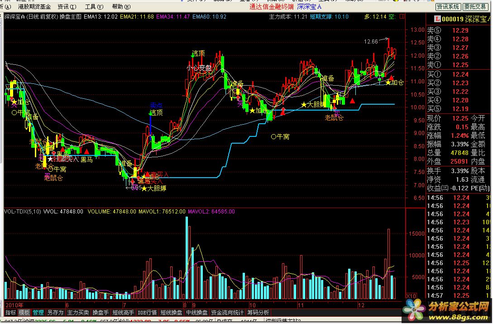Switch to the 短线操盘 tab

coord(172,313)
